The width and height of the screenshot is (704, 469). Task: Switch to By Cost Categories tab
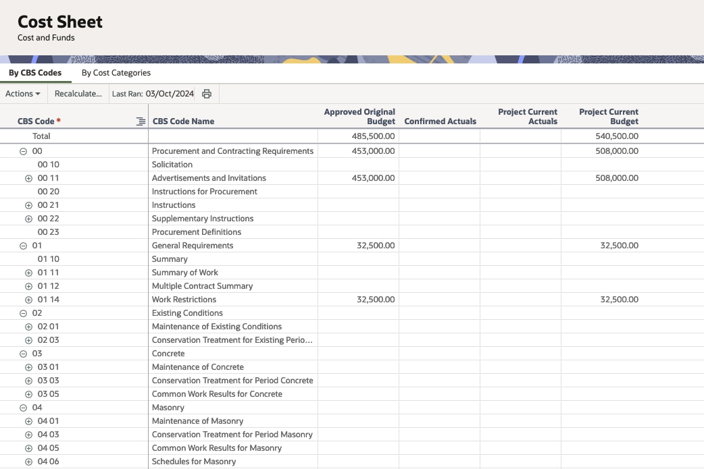coord(116,73)
